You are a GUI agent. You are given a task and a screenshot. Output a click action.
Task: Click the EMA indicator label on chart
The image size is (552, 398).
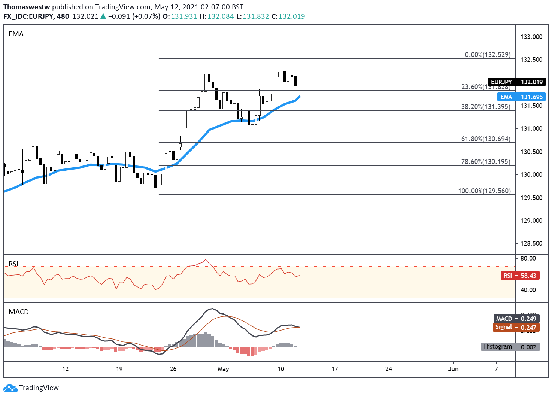pos(16,34)
